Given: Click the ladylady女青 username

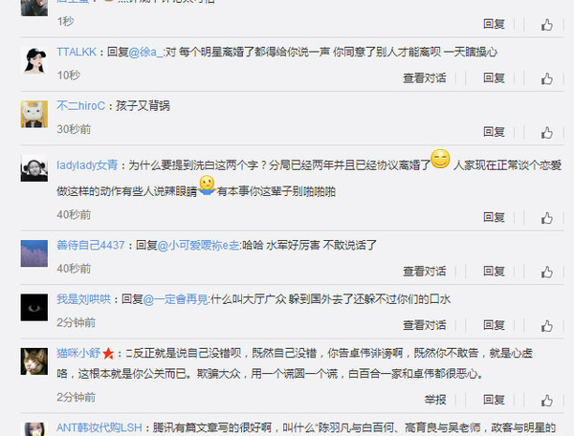Looking at the screenshot, I should pos(87,165).
